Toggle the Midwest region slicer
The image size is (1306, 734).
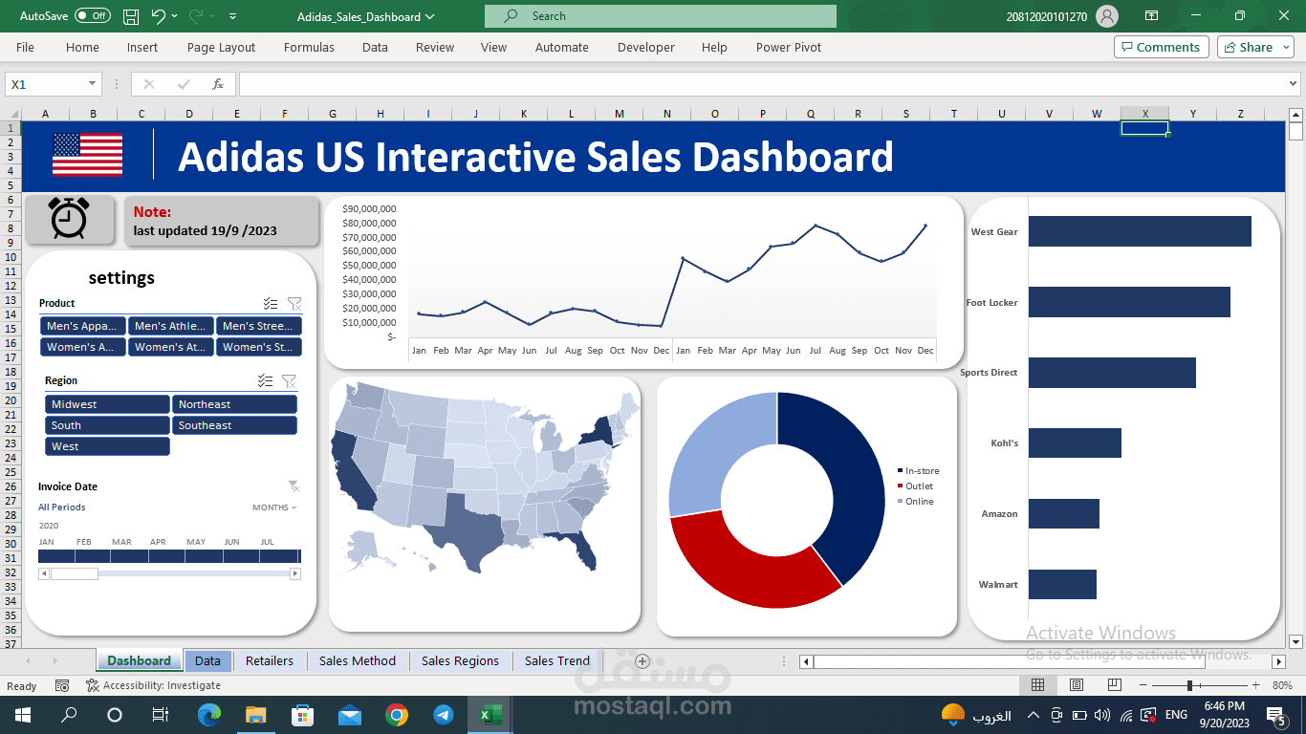click(x=107, y=404)
